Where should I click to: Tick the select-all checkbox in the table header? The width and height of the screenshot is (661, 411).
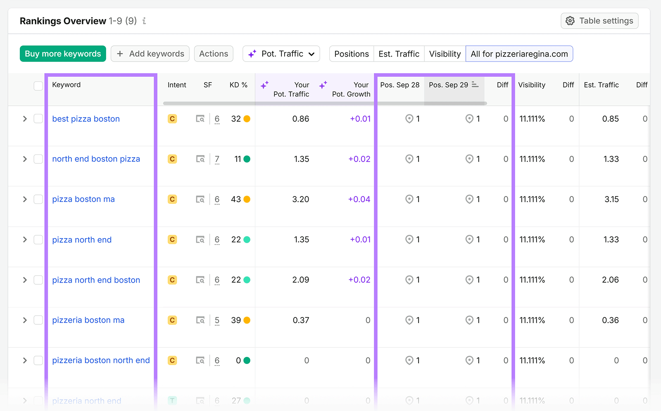point(38,86)
